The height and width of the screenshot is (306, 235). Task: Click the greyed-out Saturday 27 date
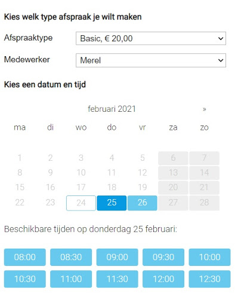coord(173,203)
